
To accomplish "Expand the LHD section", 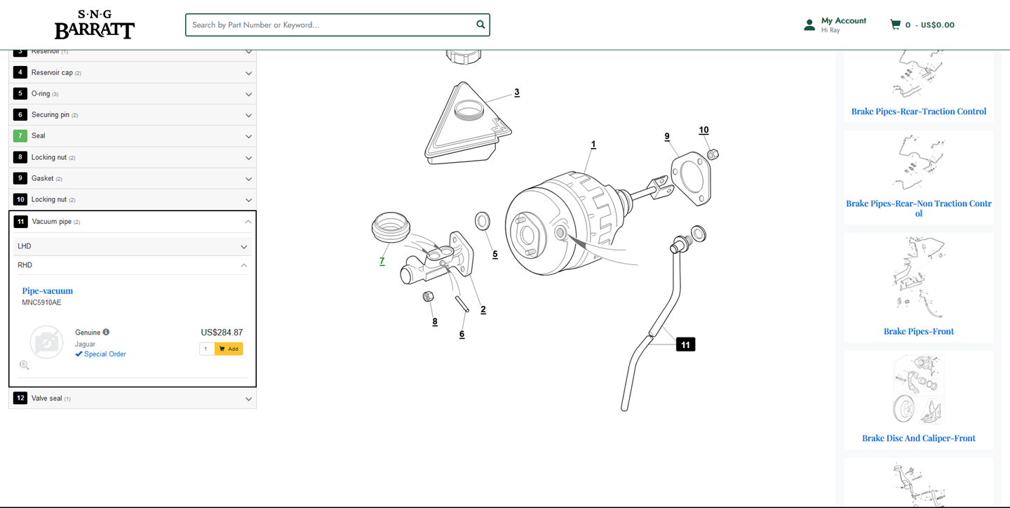I will tap(244, 247).
